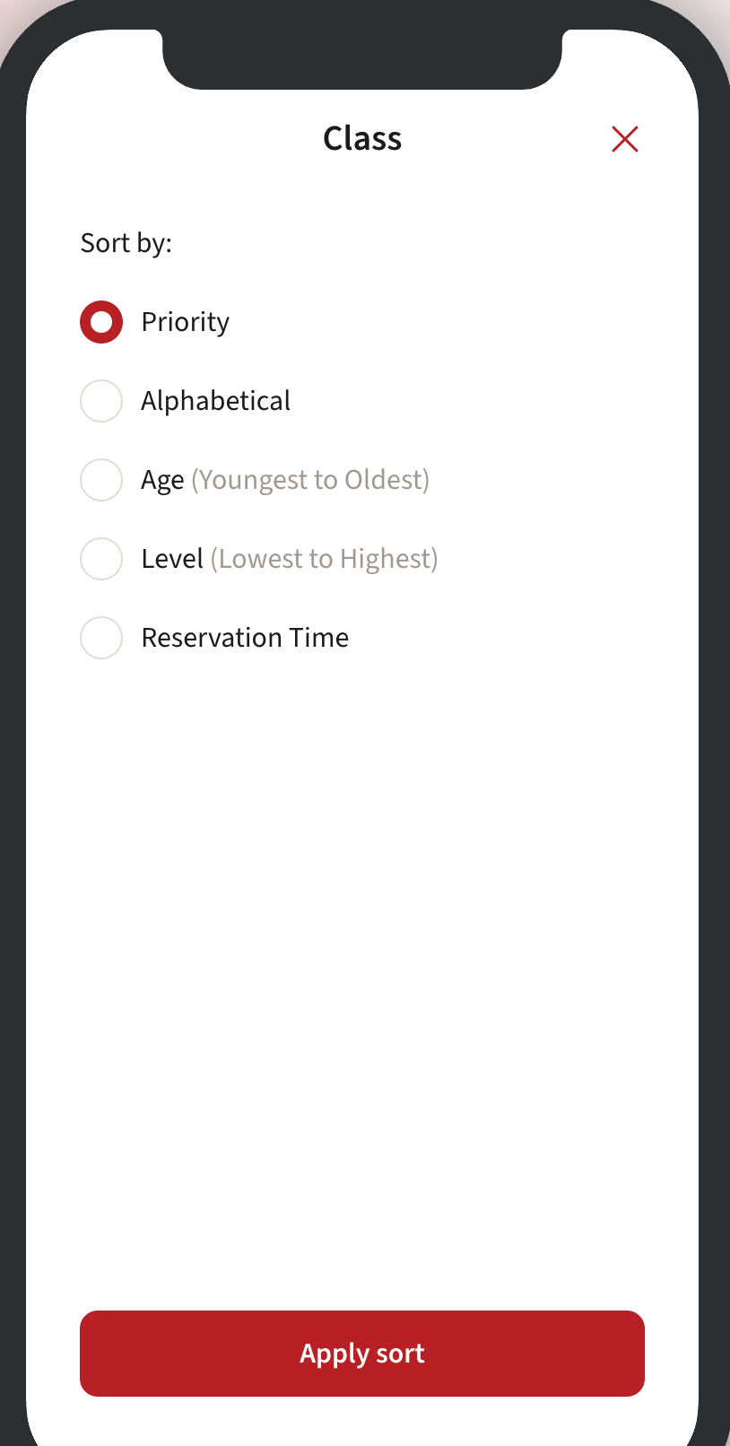Click the Alphabetical label text
Screen dimensions: 730x1446
pos(215,401)
